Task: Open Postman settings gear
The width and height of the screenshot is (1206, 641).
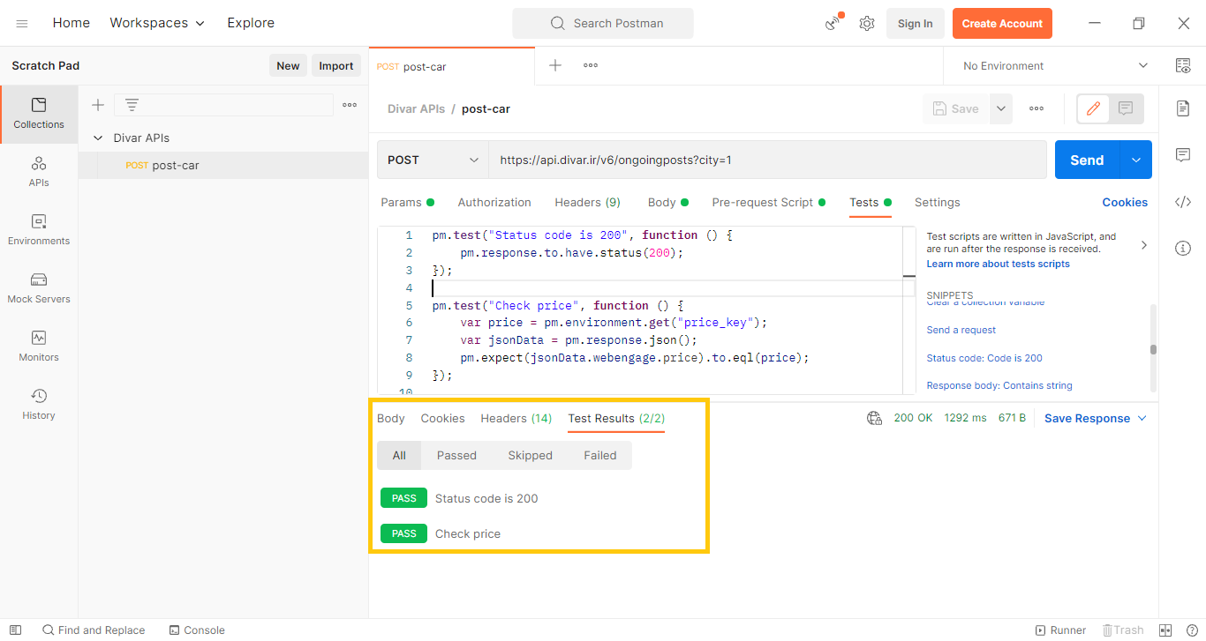Action: [x=867, y=24]
